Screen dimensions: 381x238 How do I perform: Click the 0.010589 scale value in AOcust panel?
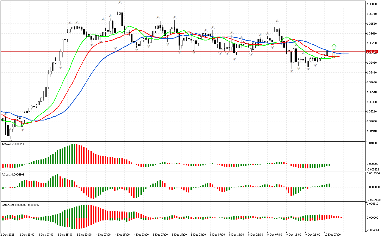point(373,143)
